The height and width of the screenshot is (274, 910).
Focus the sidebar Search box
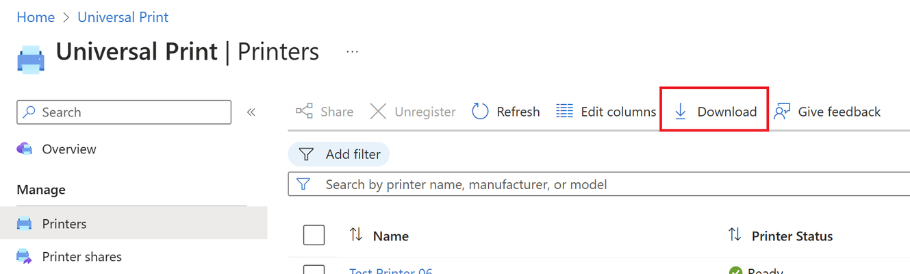124,112
